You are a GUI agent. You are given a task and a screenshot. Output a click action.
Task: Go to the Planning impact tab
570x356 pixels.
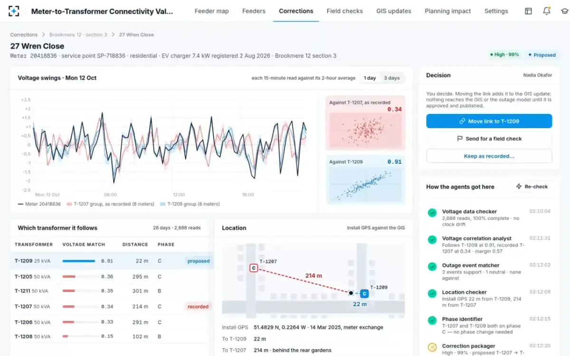point(448,11)
